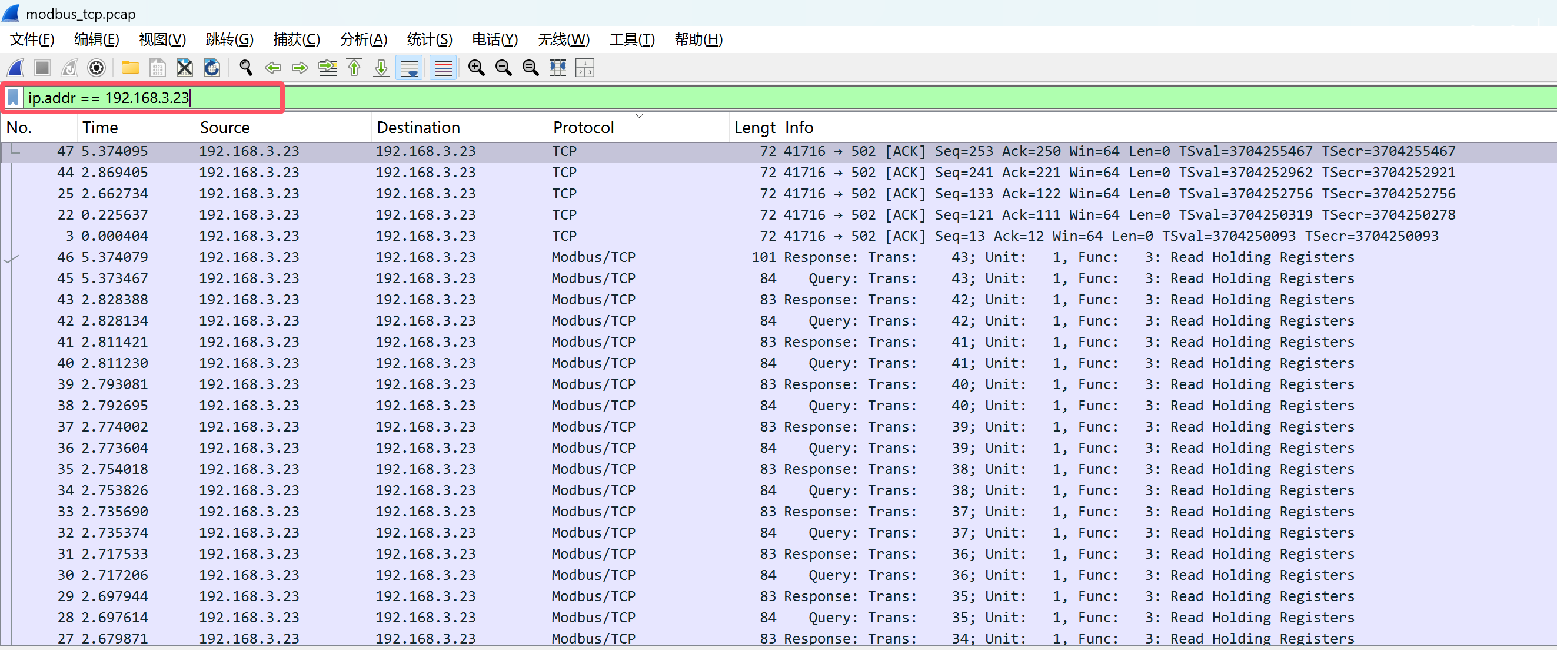Select packet 36 at time 2.773604
The width and height of the screenshot is (1557, 650).
click(x=778, y=447)
